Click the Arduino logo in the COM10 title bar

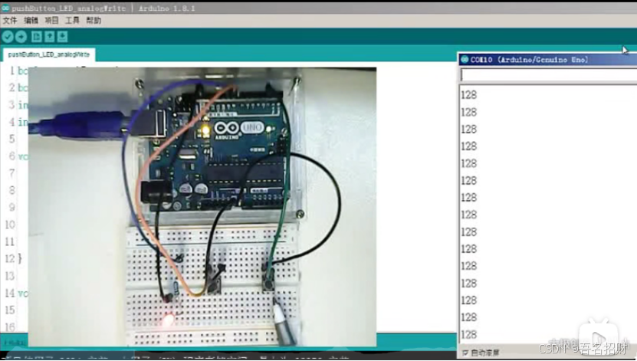tap(465, 60)
